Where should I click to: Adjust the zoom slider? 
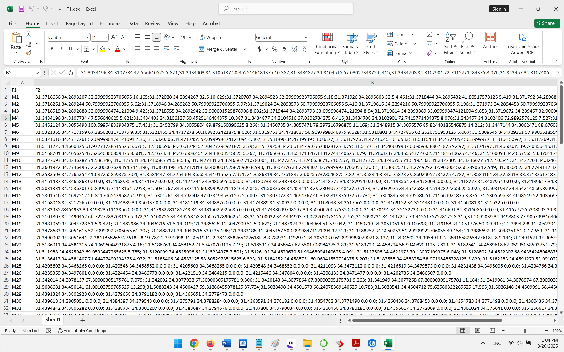point(526,331)
